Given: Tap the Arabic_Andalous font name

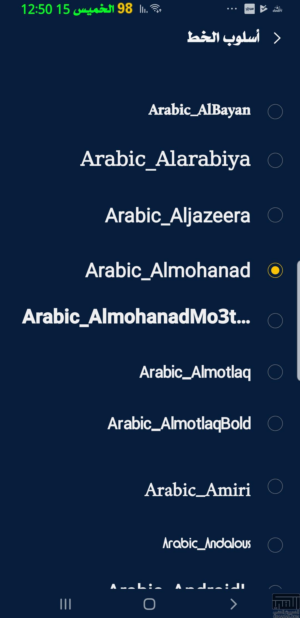Looking at the screenshot, I should click(207, 543).
